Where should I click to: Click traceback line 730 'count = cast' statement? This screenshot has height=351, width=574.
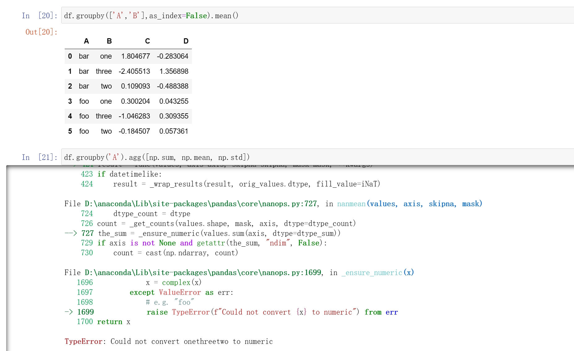click(176, 253)
